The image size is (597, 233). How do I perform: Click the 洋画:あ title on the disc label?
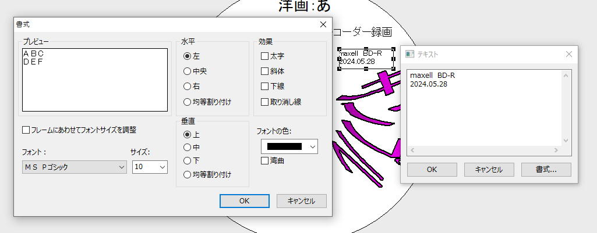point(305,6)
